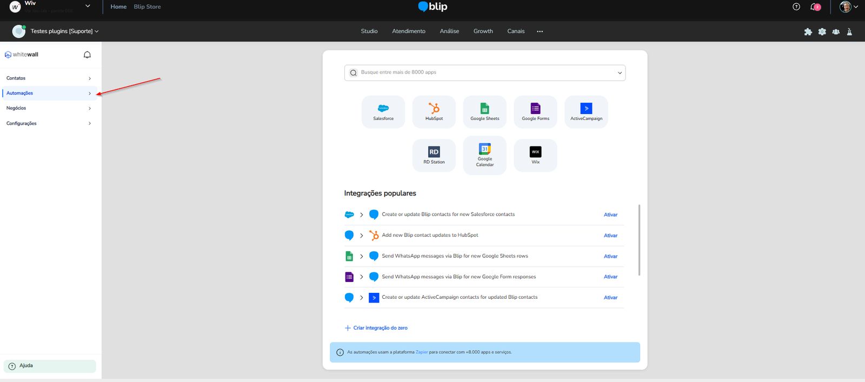Click the whitewall notification bell icon
The height and width of the screenshot is (382, 865).
pyautogui.click(x=87, y=55)
